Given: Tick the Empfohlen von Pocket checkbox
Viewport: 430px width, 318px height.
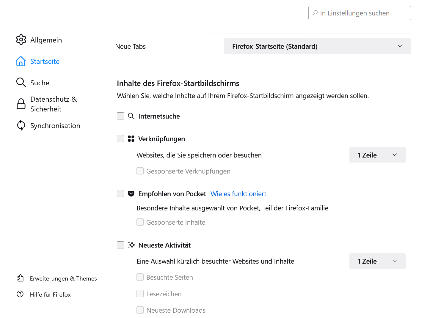Looking at the screenshot, I should [120, 194].
